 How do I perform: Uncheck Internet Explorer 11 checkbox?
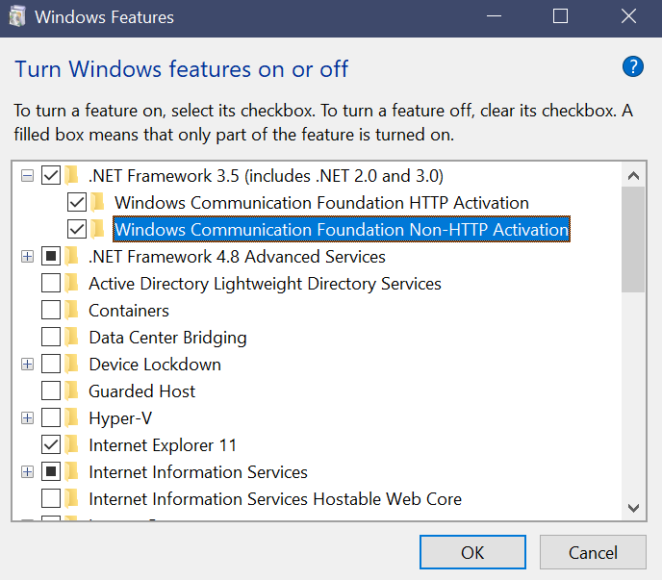pos(51,445)
